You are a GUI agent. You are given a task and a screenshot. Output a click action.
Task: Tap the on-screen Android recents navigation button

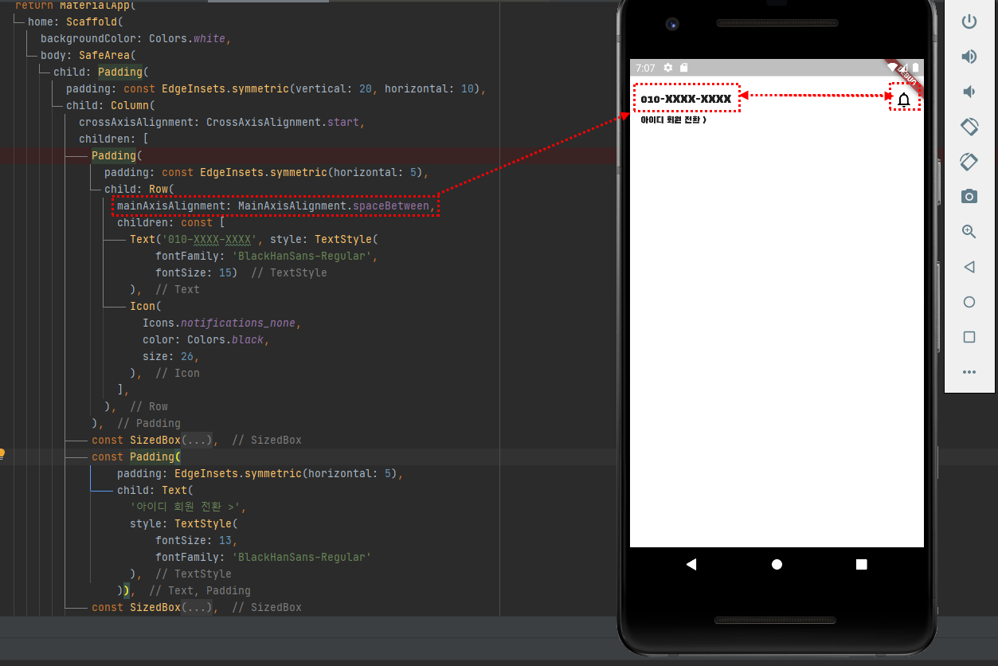[861, 564]
